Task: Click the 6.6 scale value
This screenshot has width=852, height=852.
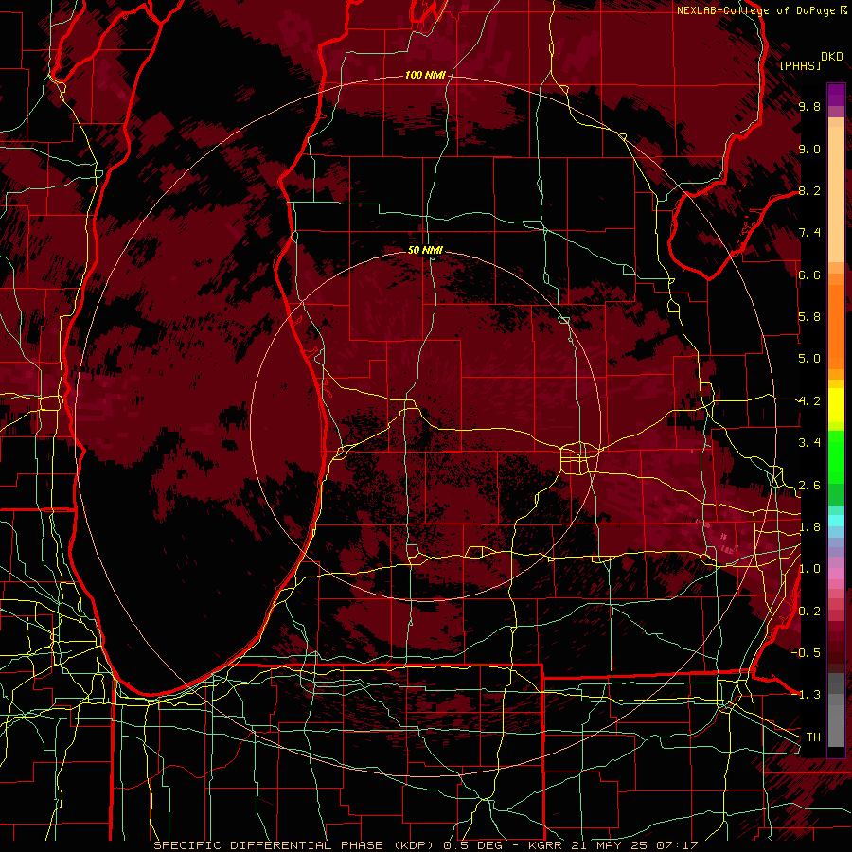Action: tap(809, 275)
